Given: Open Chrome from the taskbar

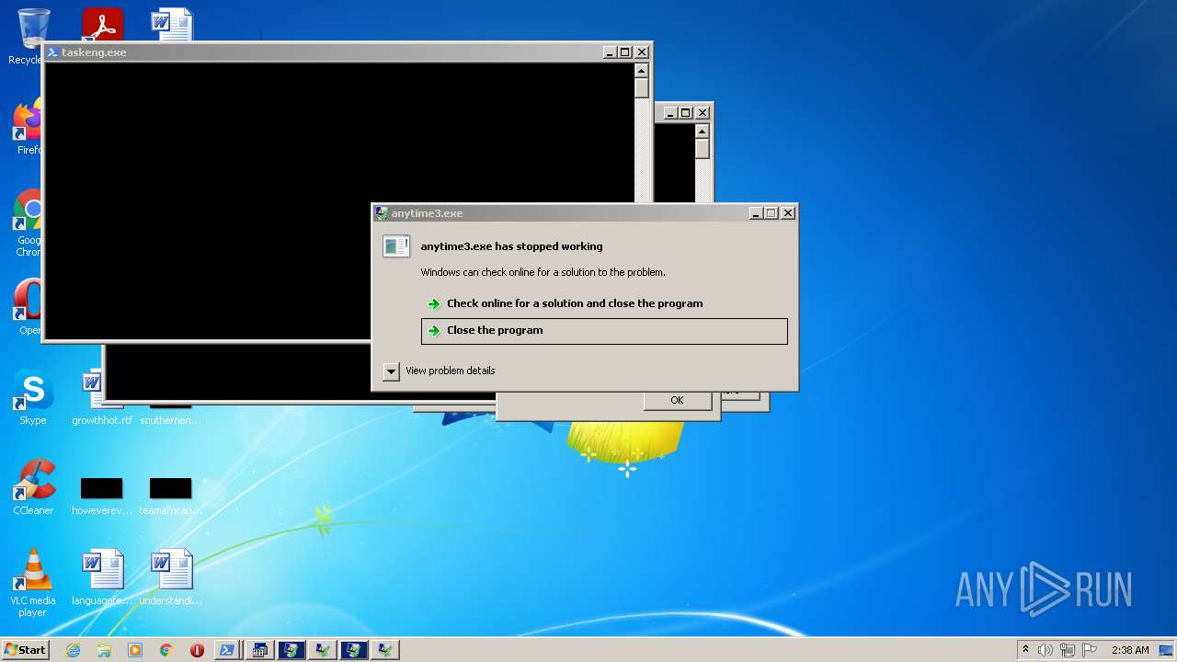Looking at the screenshot, I should click(x=166, y=650).
